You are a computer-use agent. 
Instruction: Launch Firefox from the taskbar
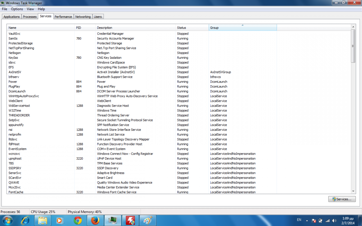coord(95,220)
